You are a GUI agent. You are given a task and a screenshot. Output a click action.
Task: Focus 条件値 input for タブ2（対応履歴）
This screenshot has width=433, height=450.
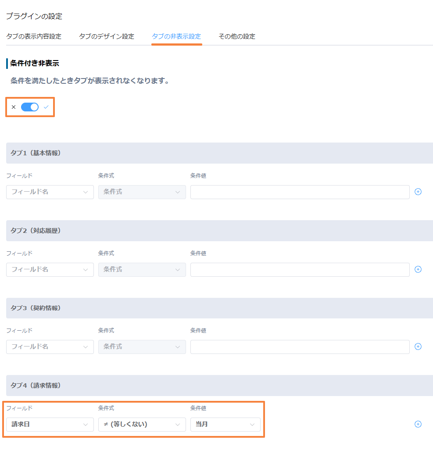point(300,270)
